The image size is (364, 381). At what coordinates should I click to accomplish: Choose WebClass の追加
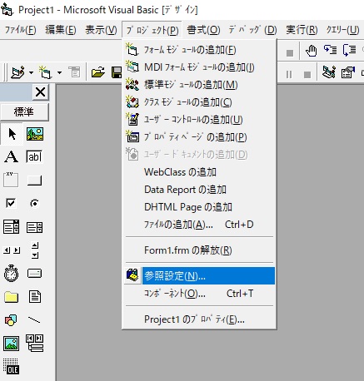[199, 172]
